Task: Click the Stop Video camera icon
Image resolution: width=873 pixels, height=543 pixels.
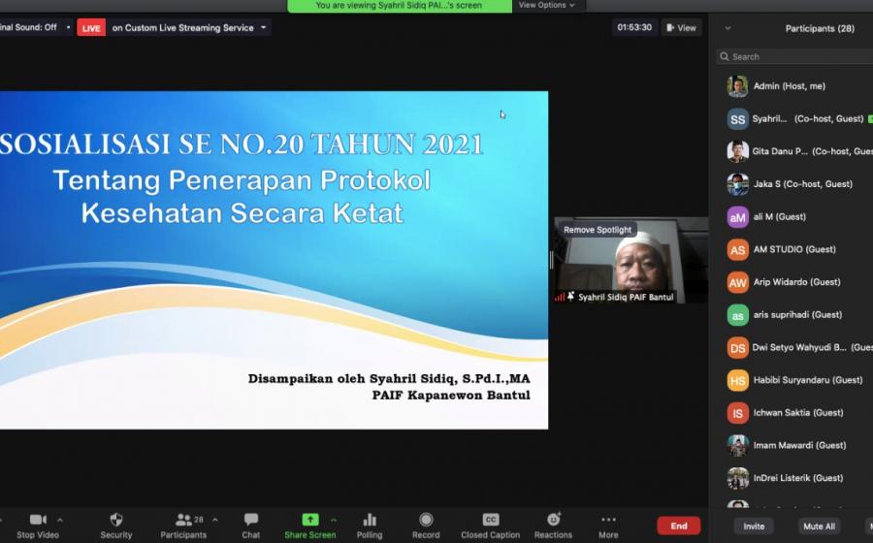Action: pyautogui.click(x=38, y=520)
